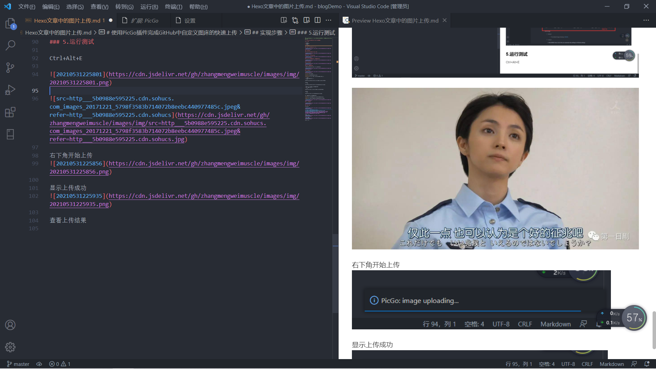Screen dimensions: 656x369
Task: Expand breadcrumb ### 5.运行测试
Action: point(313,32)
